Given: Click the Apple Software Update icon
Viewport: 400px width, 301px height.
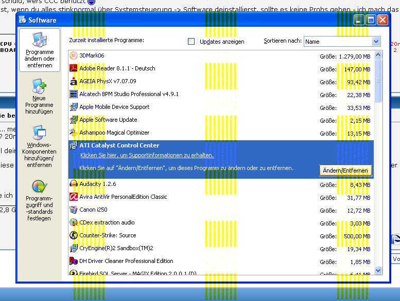Looking at the screenshot, I should coord(74,120).
